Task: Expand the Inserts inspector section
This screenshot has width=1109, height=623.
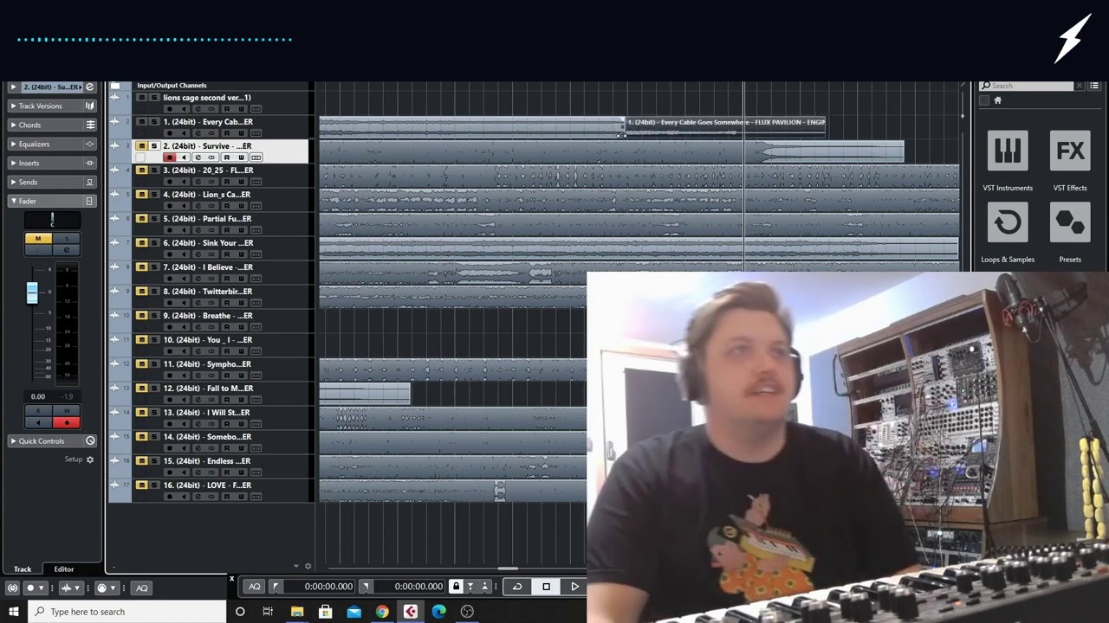Action: click(x=13, y=163)
